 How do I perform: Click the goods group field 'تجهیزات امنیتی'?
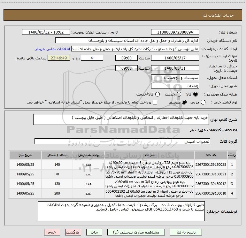[122, 141]
